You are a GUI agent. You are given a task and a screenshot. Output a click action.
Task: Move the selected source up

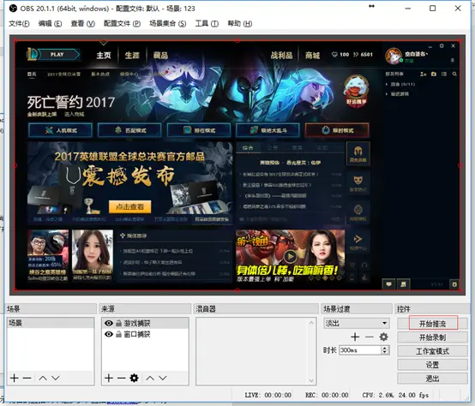[x=150, y=378]
